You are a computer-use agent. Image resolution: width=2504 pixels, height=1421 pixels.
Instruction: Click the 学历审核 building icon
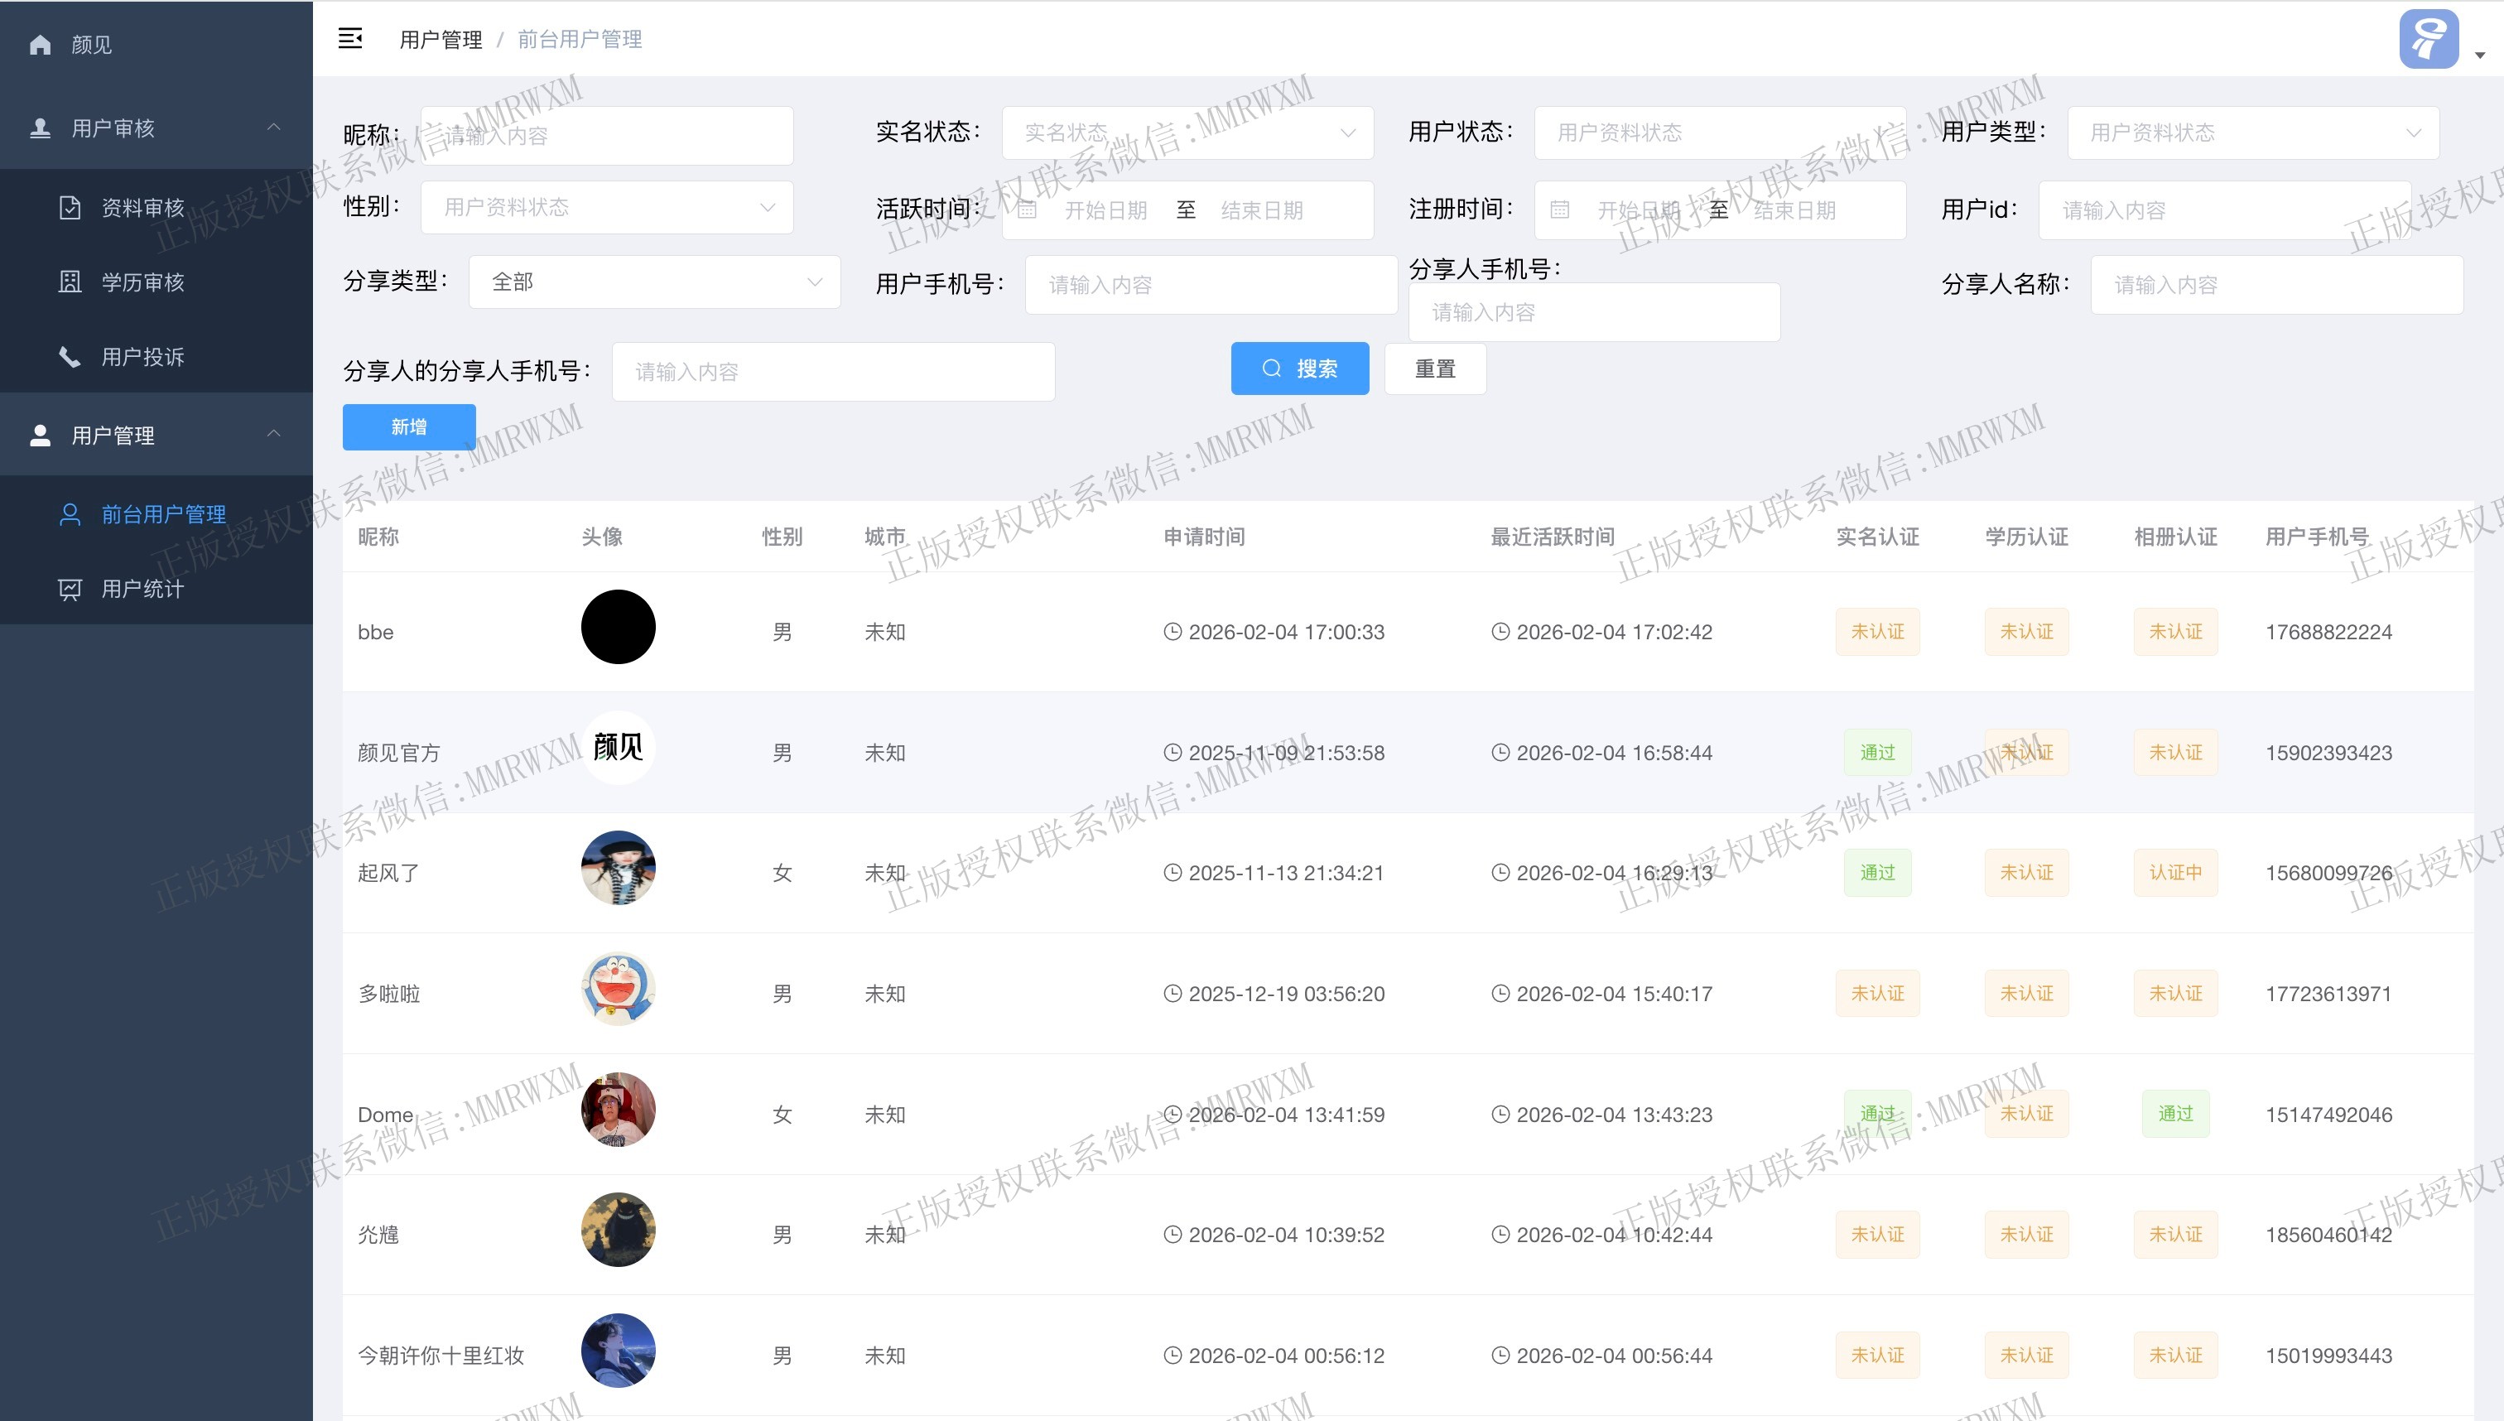click(70, 282)
